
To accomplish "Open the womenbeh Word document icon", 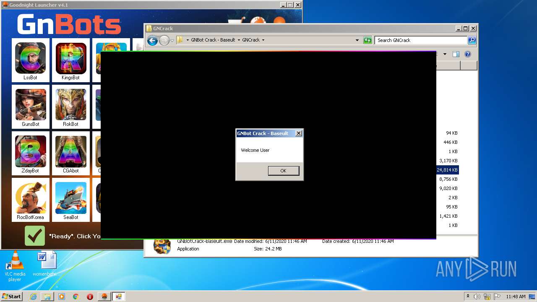I will [47, 264].
